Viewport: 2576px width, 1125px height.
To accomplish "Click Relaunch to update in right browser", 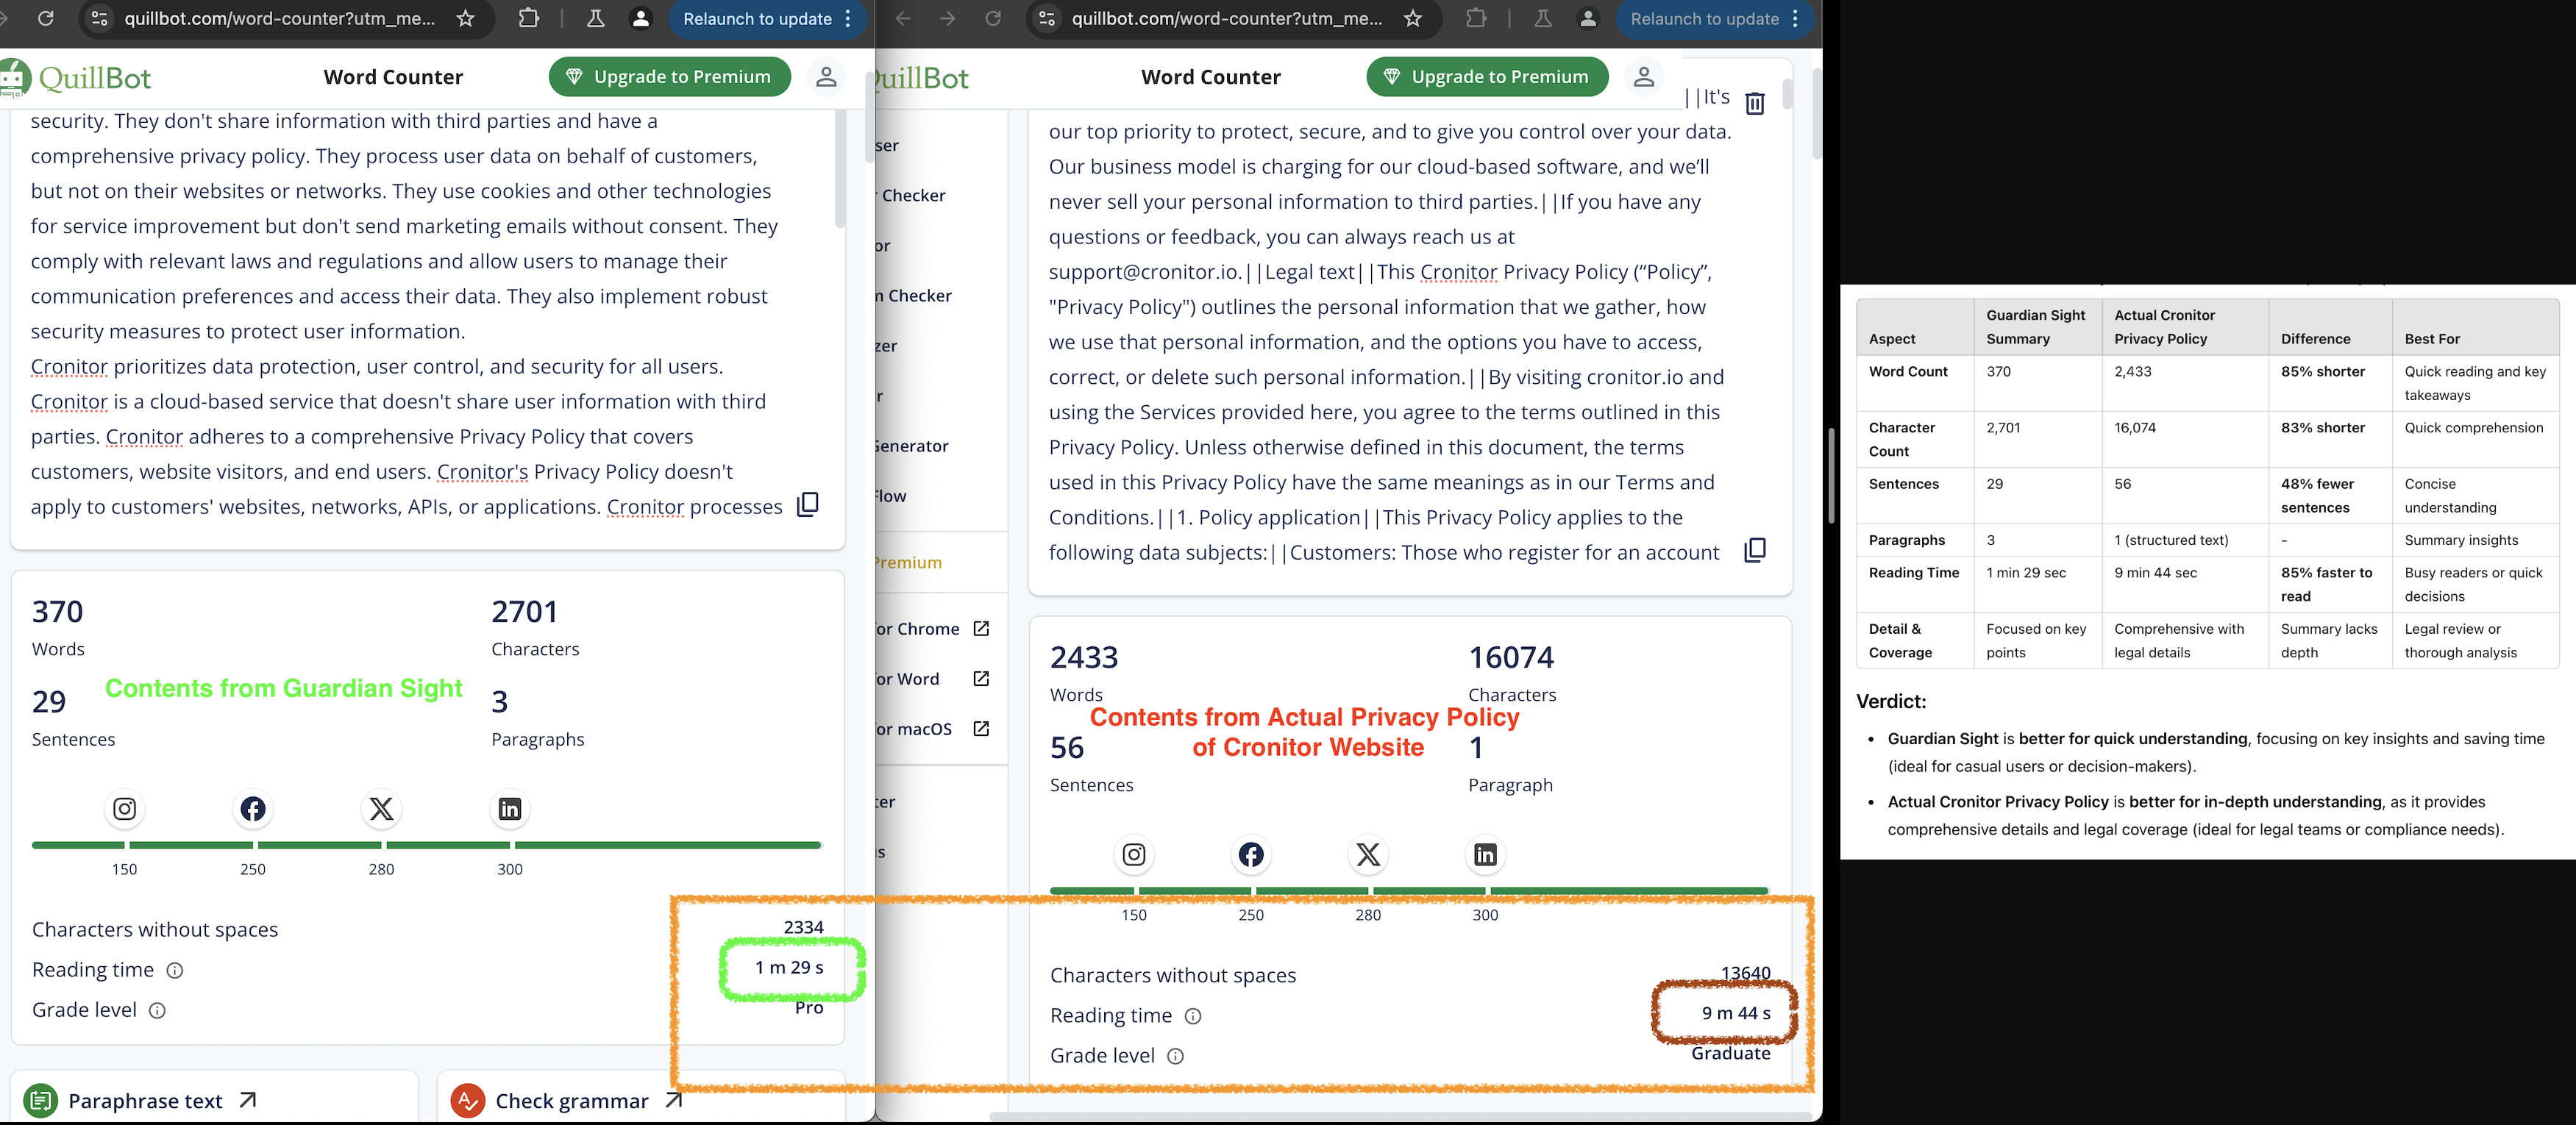I will tap(1704, 18).
